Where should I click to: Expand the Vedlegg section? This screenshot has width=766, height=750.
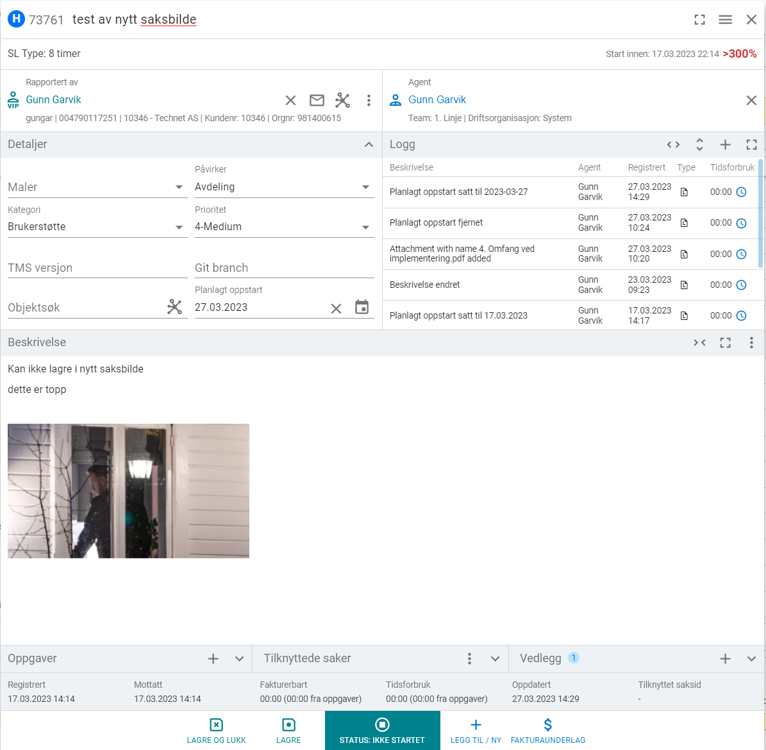[x=751, y=658]
